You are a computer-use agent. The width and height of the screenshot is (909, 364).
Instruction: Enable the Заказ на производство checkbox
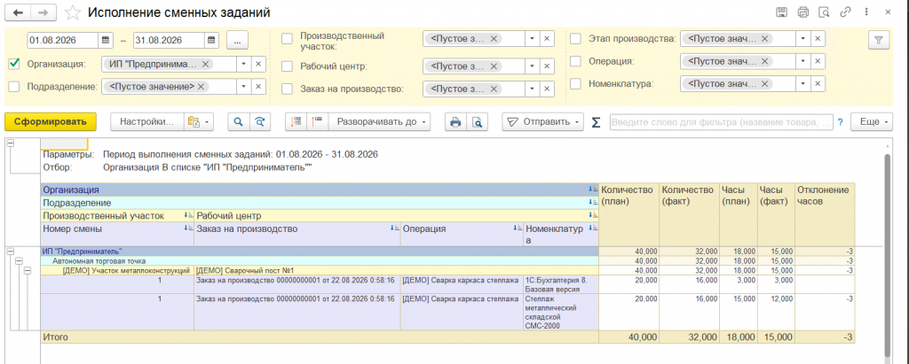[x=287, y=89]
